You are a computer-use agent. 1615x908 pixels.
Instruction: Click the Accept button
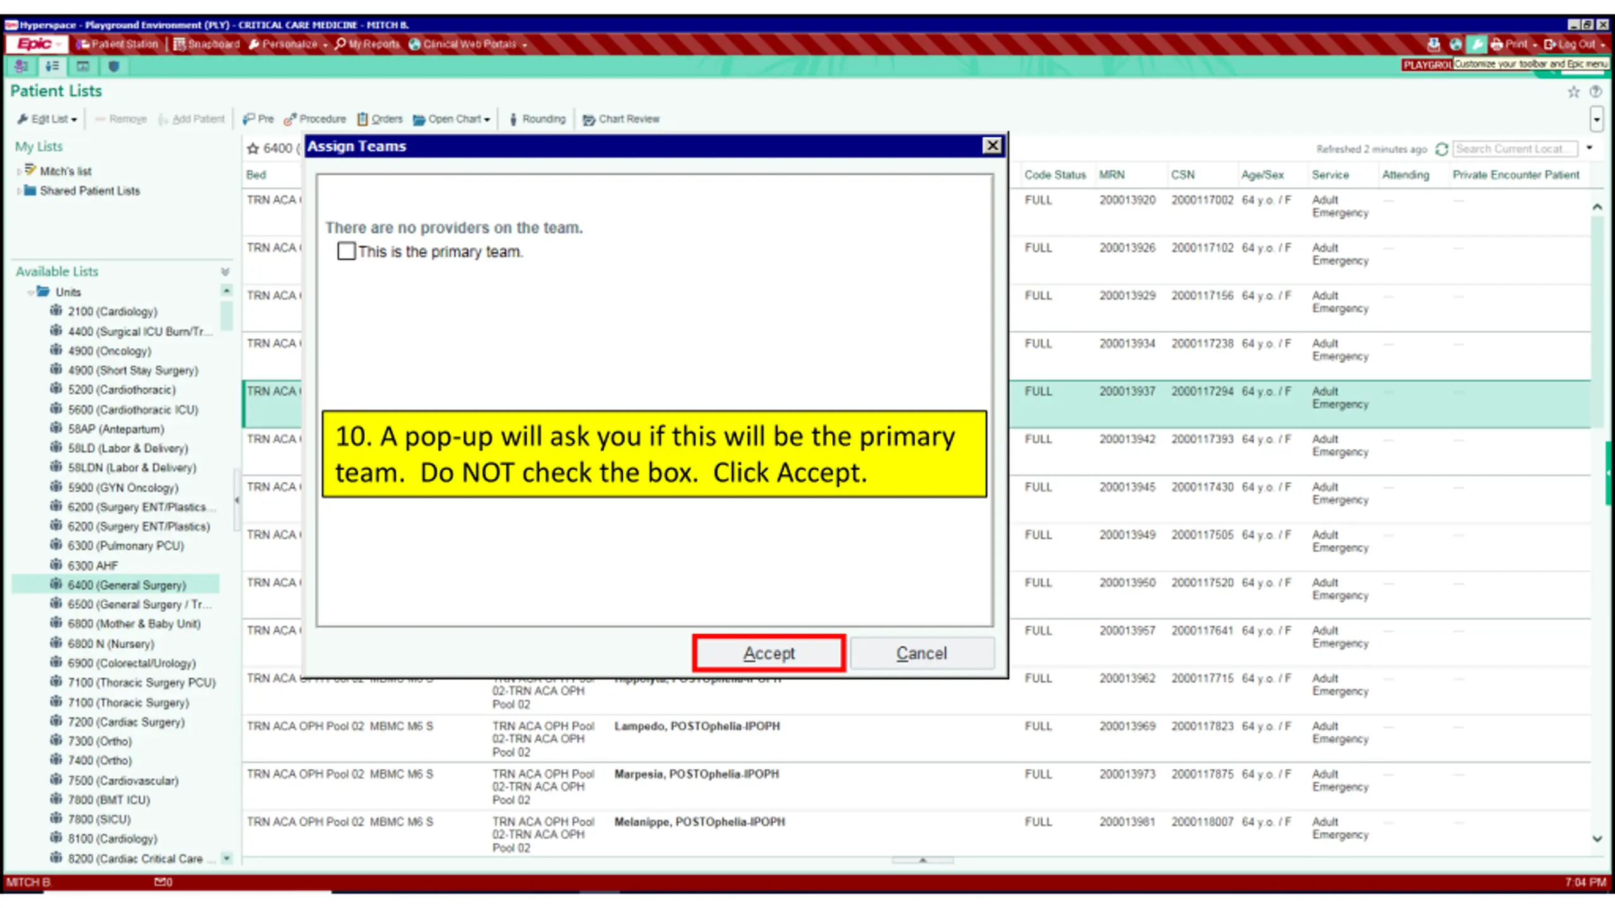pos(768,653)
